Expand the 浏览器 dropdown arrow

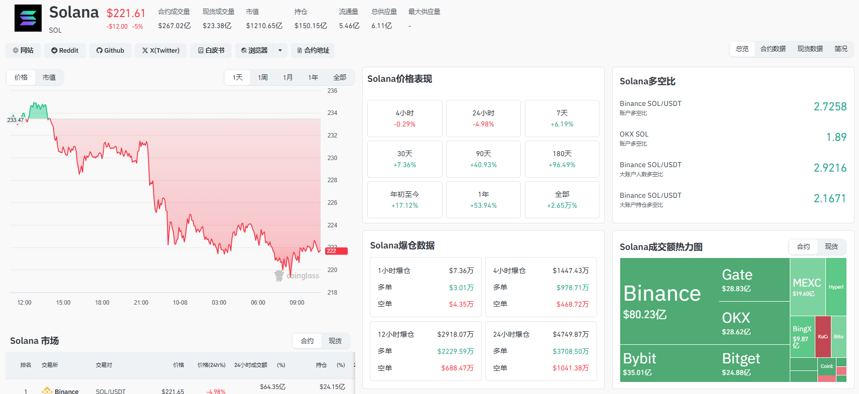pos(280,50)
